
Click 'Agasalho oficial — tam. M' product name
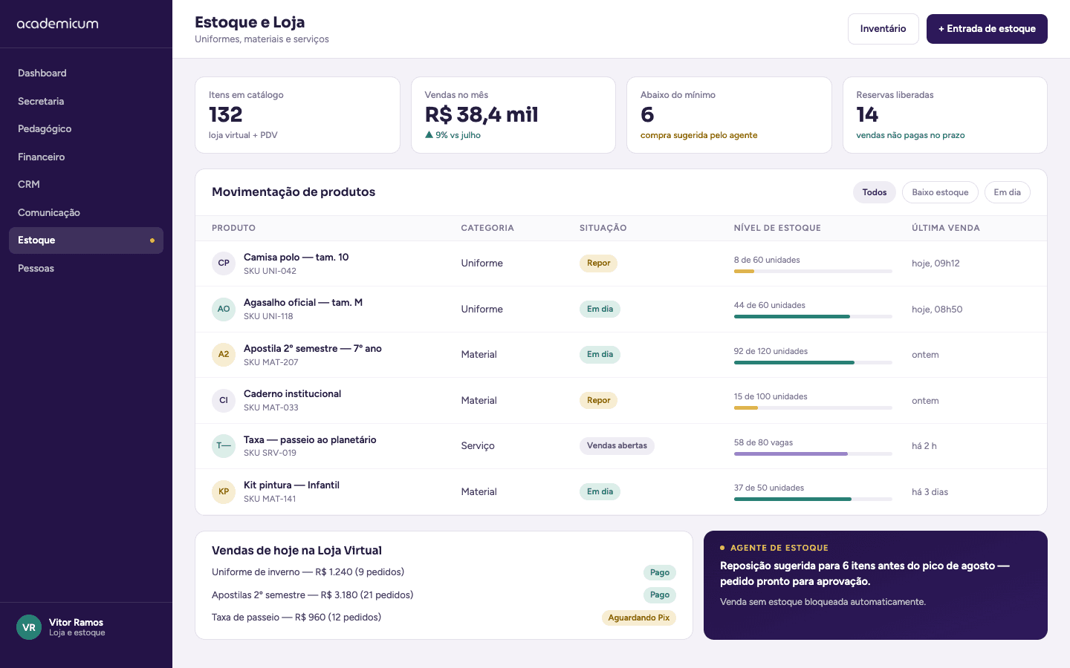[x=303, y=303]
